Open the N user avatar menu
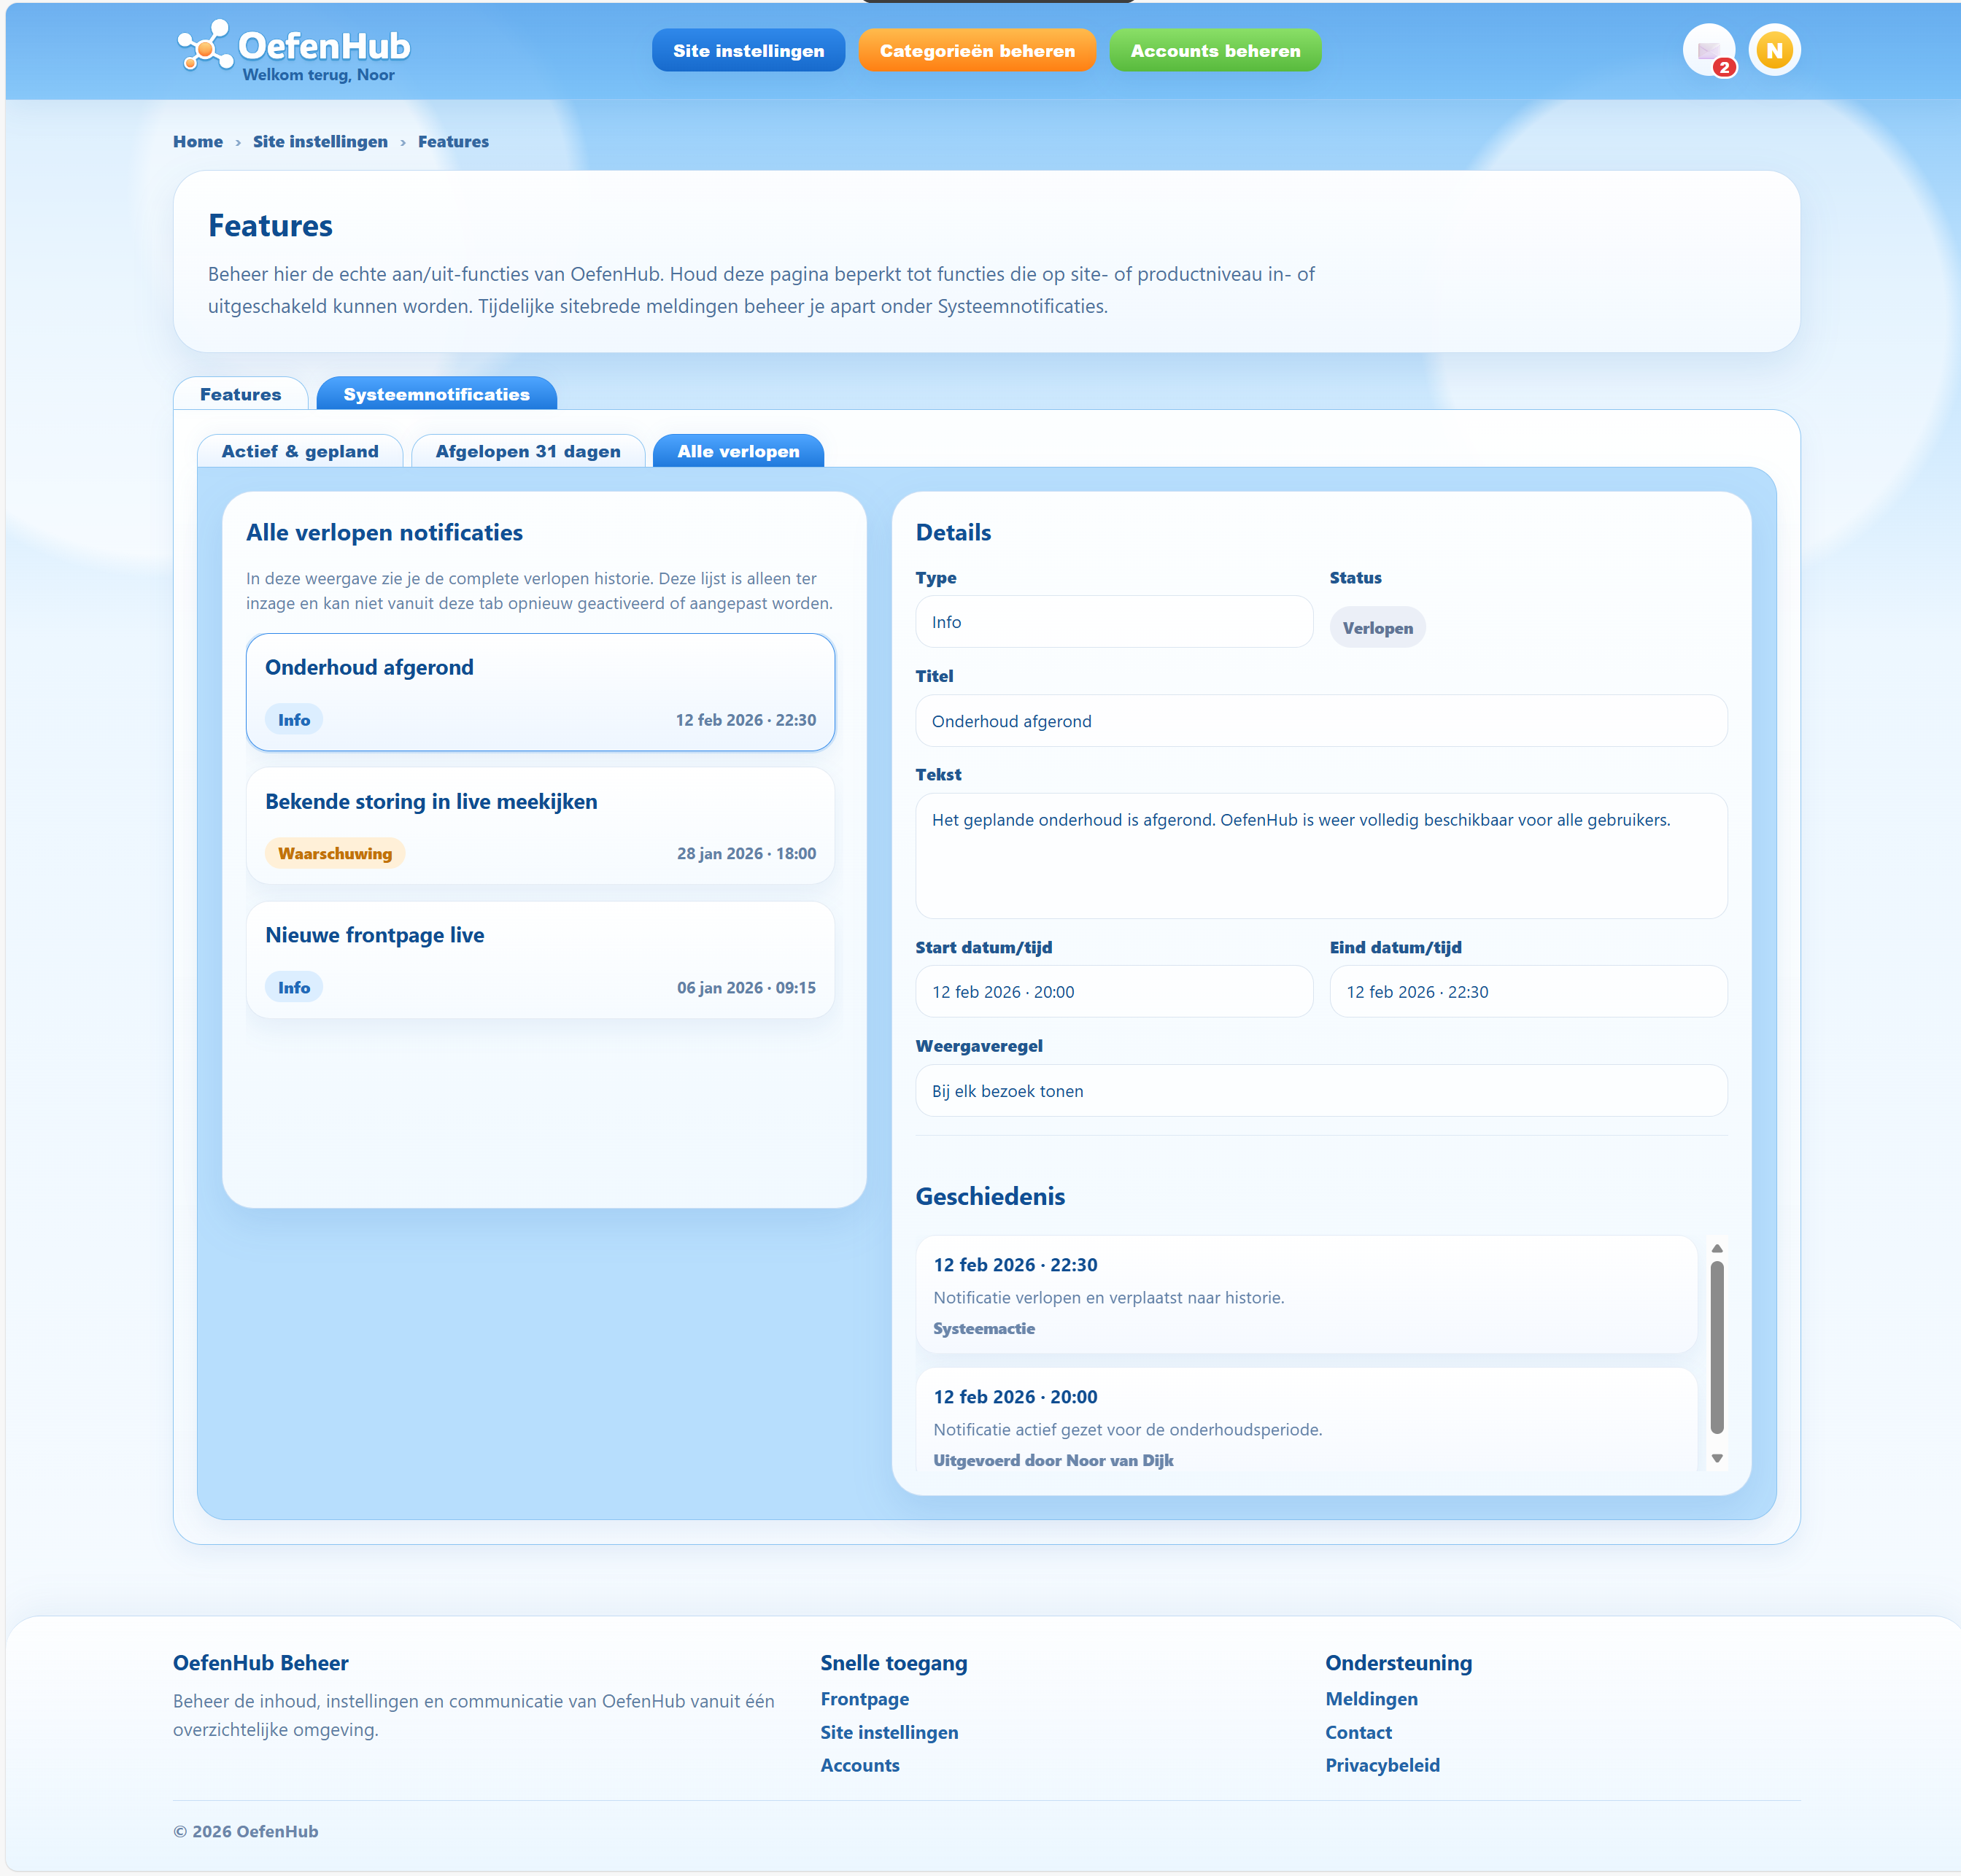The width and height of the screenshot is (1961, 1876). point(1774,51)
